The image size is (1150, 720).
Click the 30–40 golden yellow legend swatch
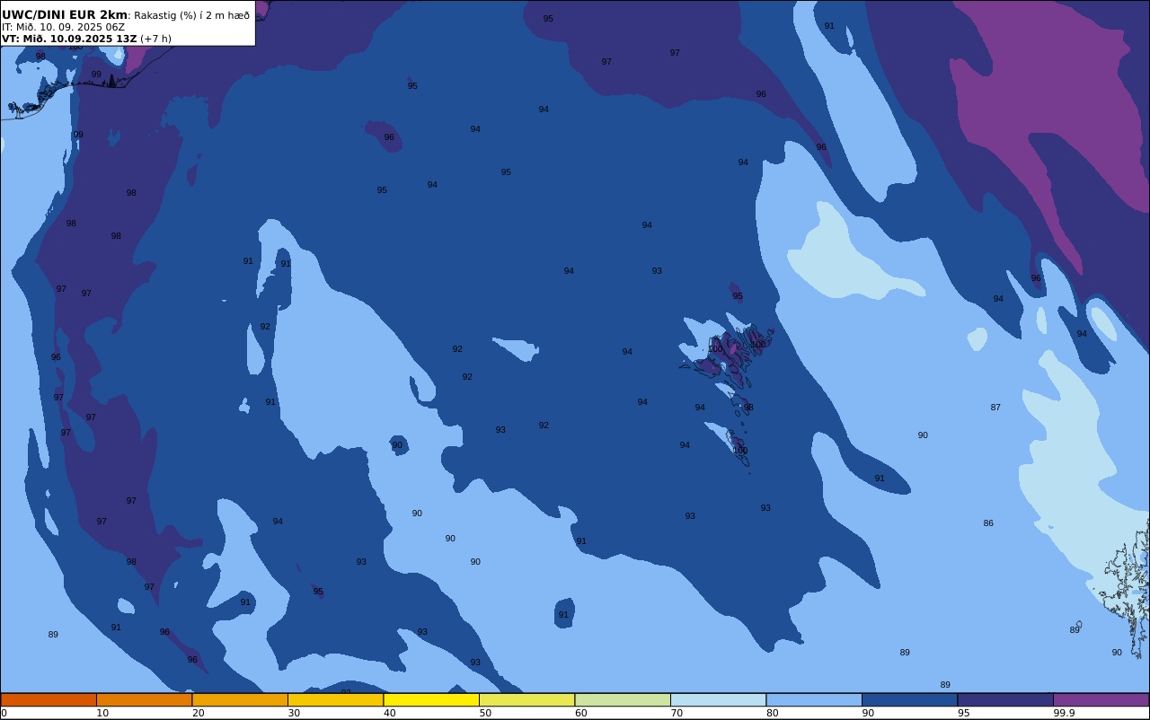pyautogui.click(x=336, y=699)
